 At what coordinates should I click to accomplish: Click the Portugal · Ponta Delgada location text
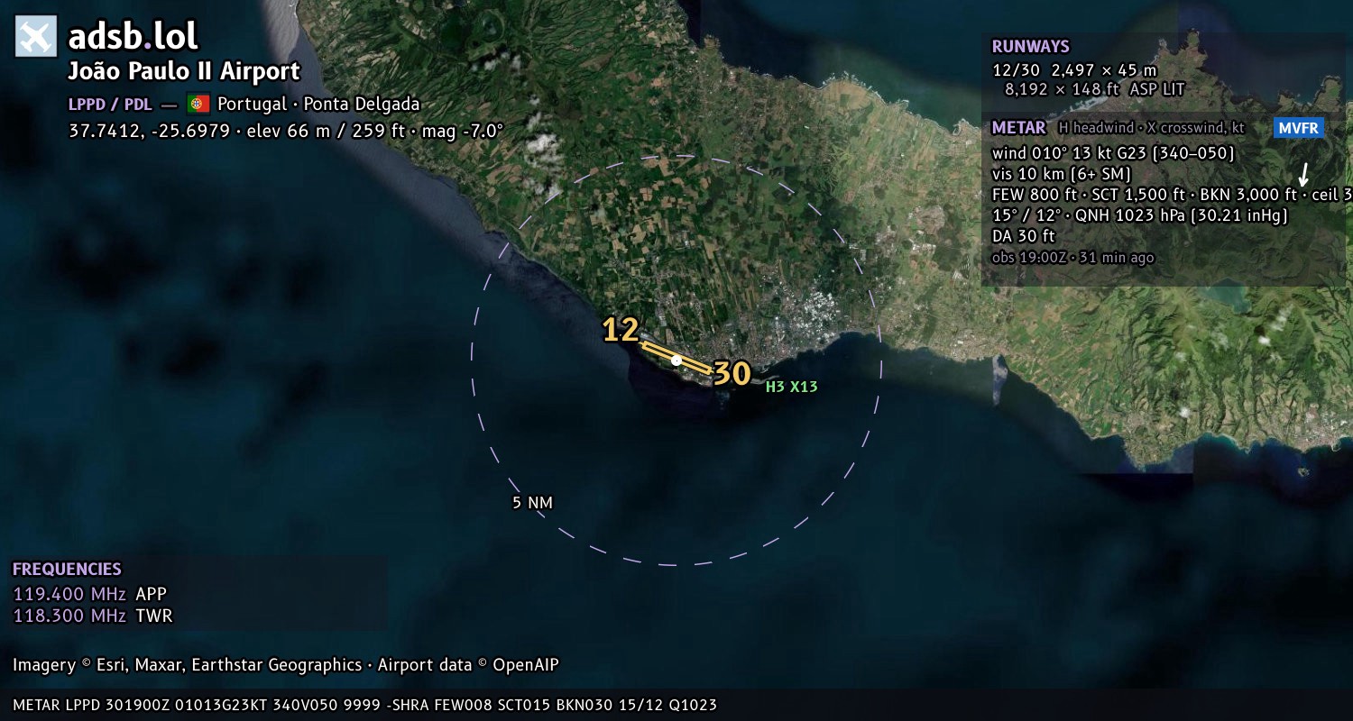click(318, 104)
